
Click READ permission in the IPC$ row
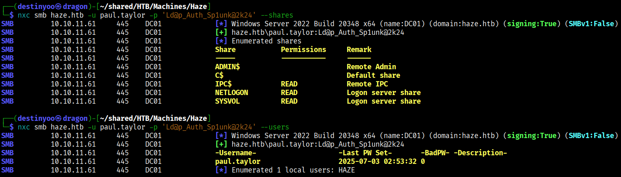(289, 84)
